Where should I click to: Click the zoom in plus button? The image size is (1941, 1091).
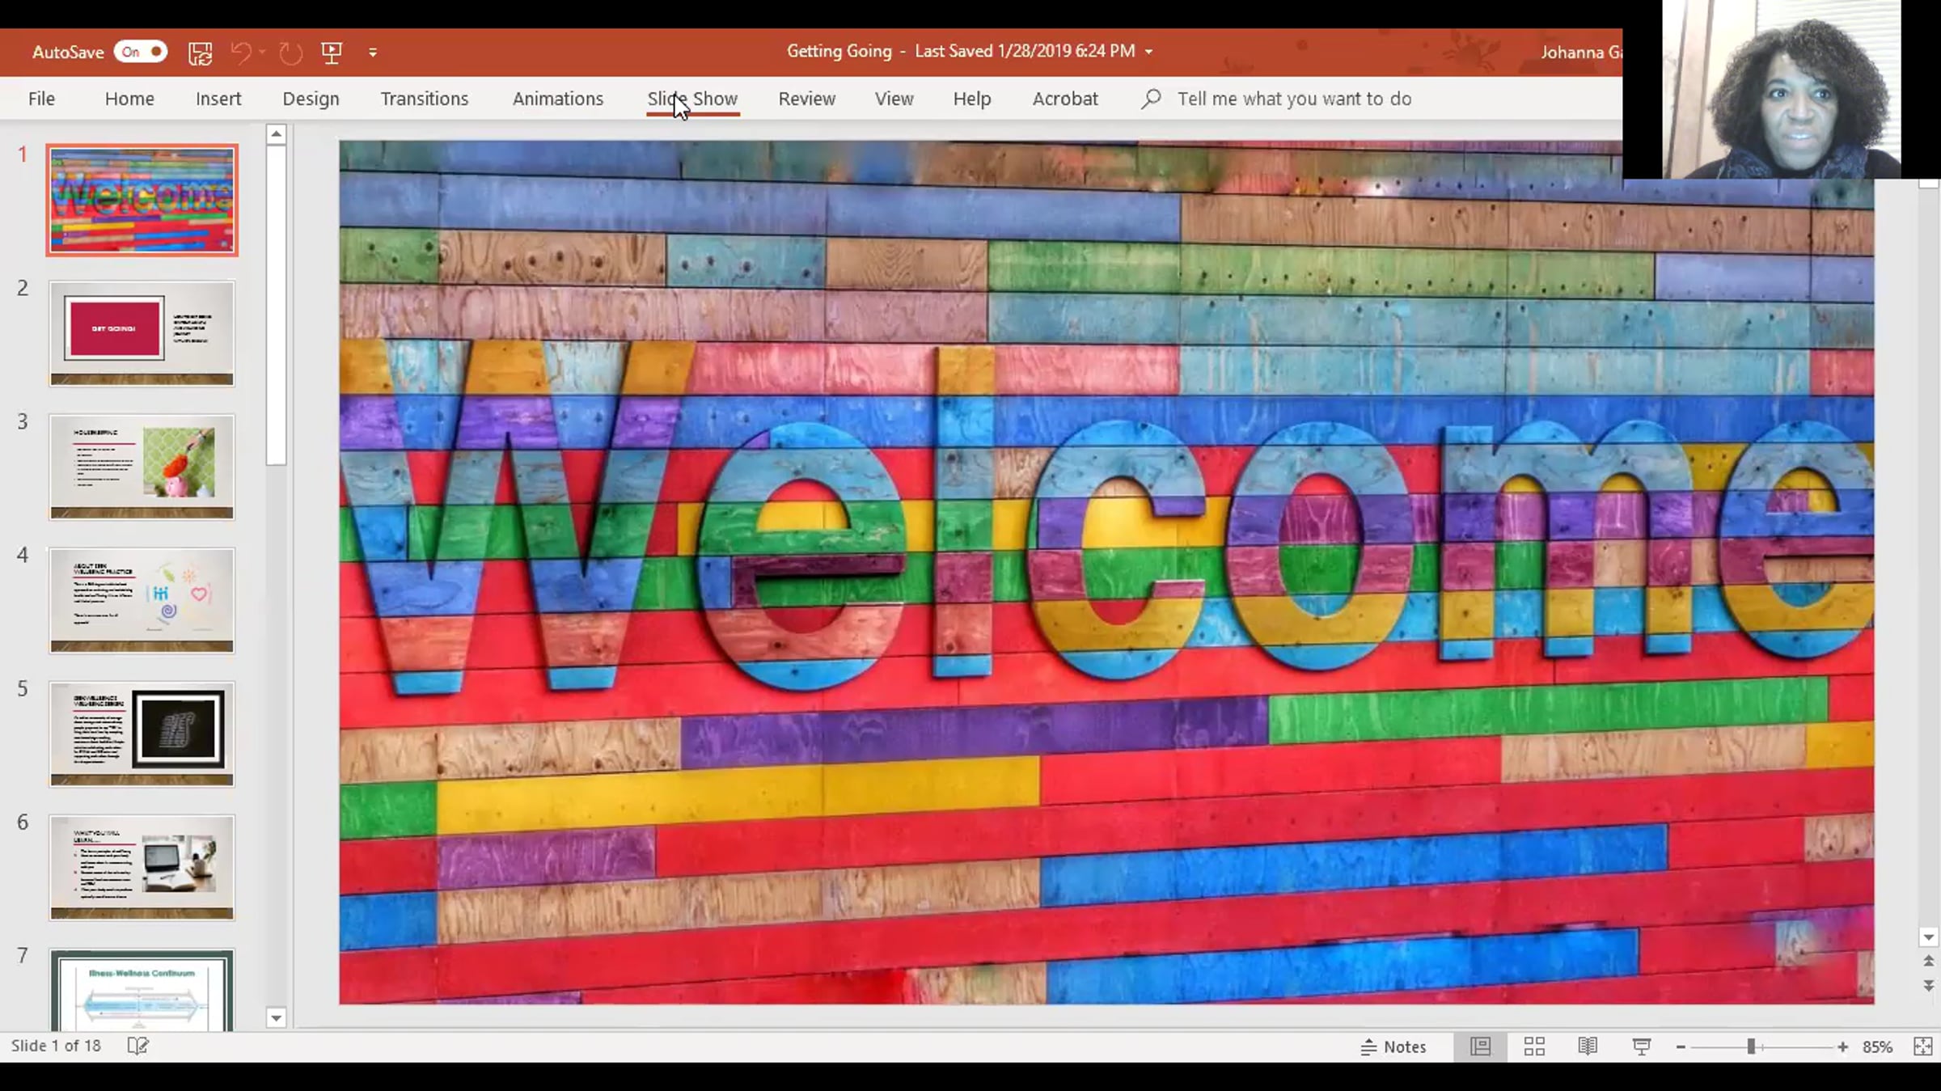coord(1842,1047)
